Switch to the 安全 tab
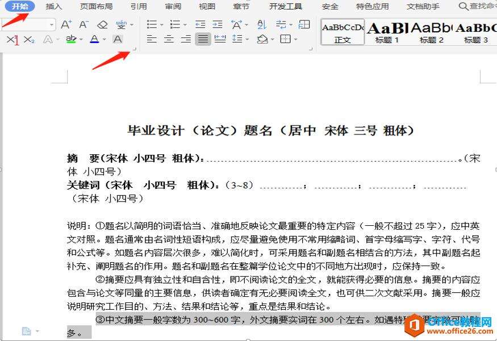 click(330, 6)
